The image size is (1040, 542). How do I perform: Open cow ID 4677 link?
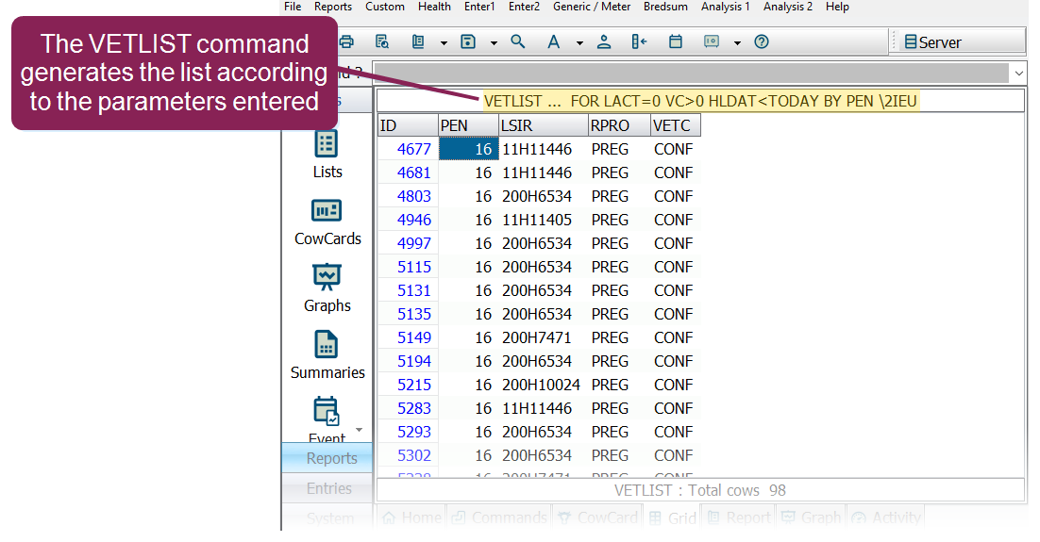[414, 149]
